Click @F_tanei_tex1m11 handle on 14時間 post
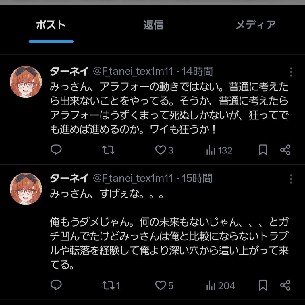 [133, 72]
